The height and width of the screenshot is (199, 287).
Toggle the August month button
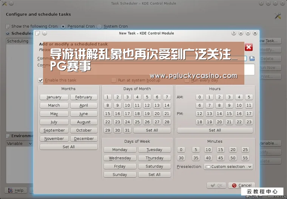point(84,122)
